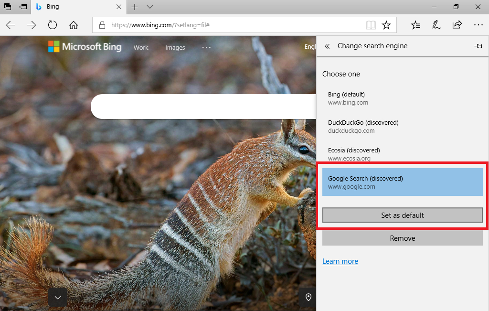The height and width of the screenshot is (311, 489).
Task: Refresh the current page
Action: (x=53, y=25)
